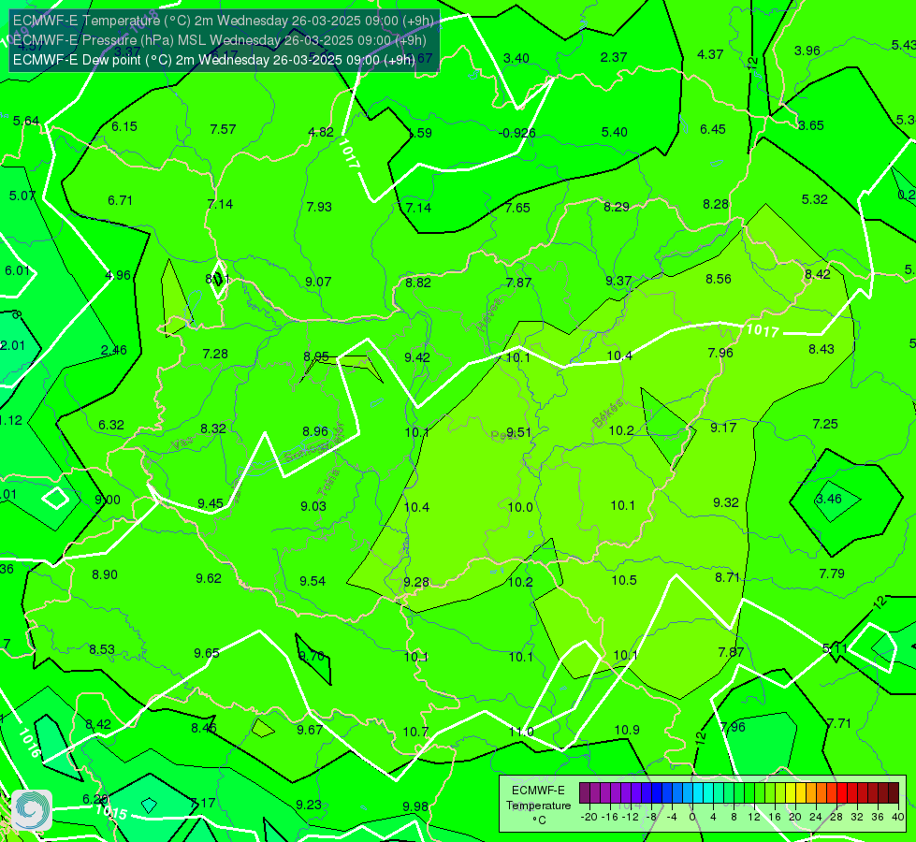Viewport: 916px width, 842px height.
Task: Select the ECMWF-E Pressure MSL layer line
Action: (219, 40)
